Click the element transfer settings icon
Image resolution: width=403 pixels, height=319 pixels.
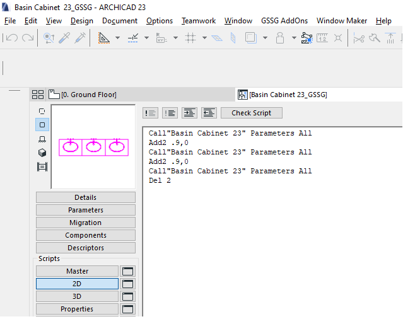[x=307, y=38]
